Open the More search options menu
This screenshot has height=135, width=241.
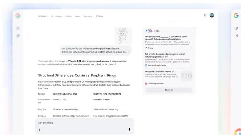[x=99, y=16]
